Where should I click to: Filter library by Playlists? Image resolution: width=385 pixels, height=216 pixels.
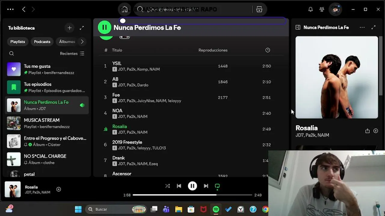tap(18, 42)
